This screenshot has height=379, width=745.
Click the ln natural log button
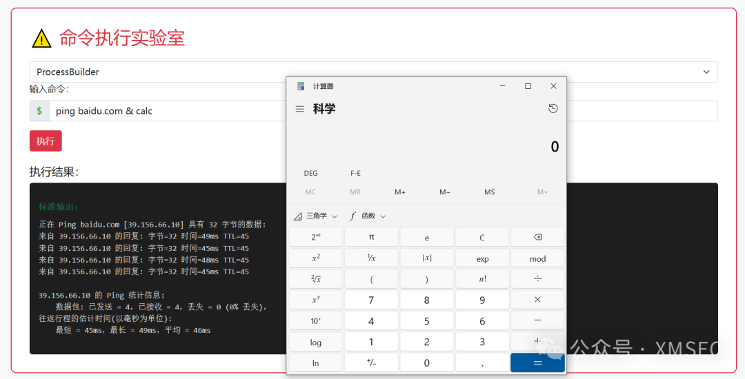(316, 363)
